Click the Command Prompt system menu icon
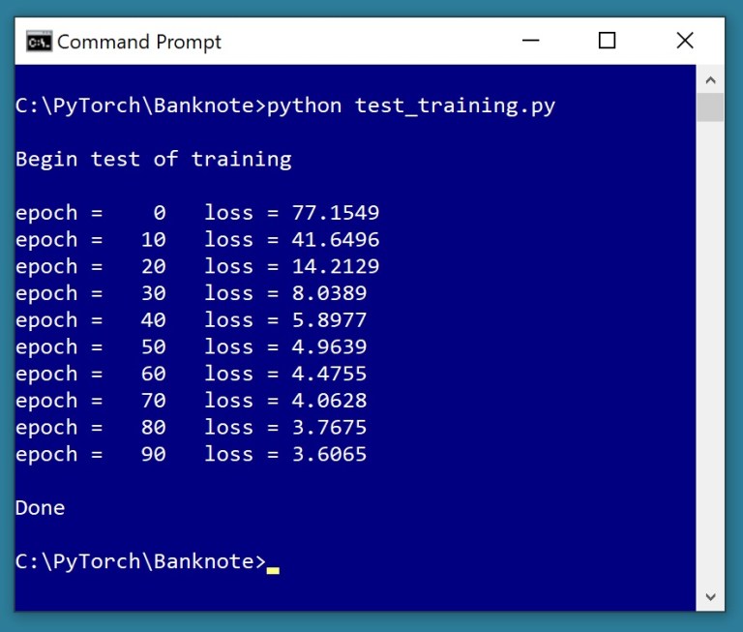 [x=39, y=42]
